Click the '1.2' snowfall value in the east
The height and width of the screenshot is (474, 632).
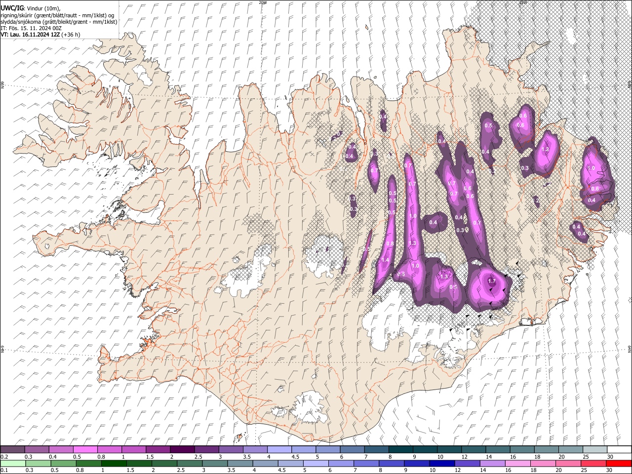pyautogui.click(x=546, y=150)
